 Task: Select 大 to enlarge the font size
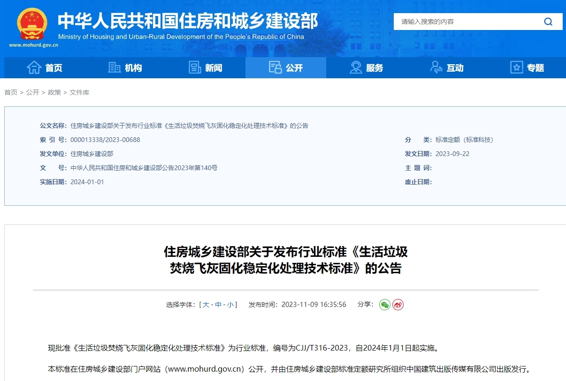pos(205,304)
